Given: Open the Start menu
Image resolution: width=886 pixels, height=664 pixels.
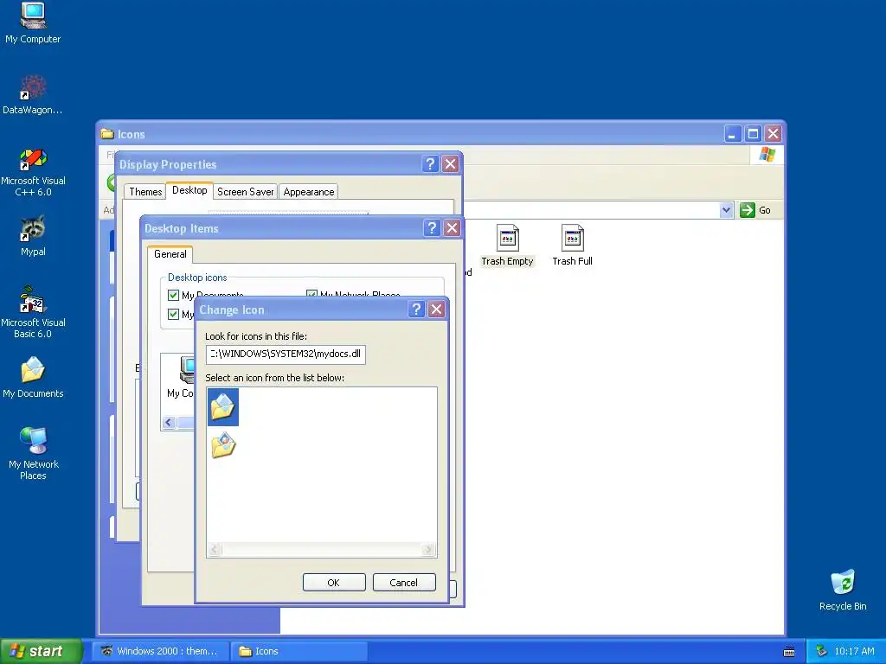Looking at the screenshot, I should pos(41,651).
